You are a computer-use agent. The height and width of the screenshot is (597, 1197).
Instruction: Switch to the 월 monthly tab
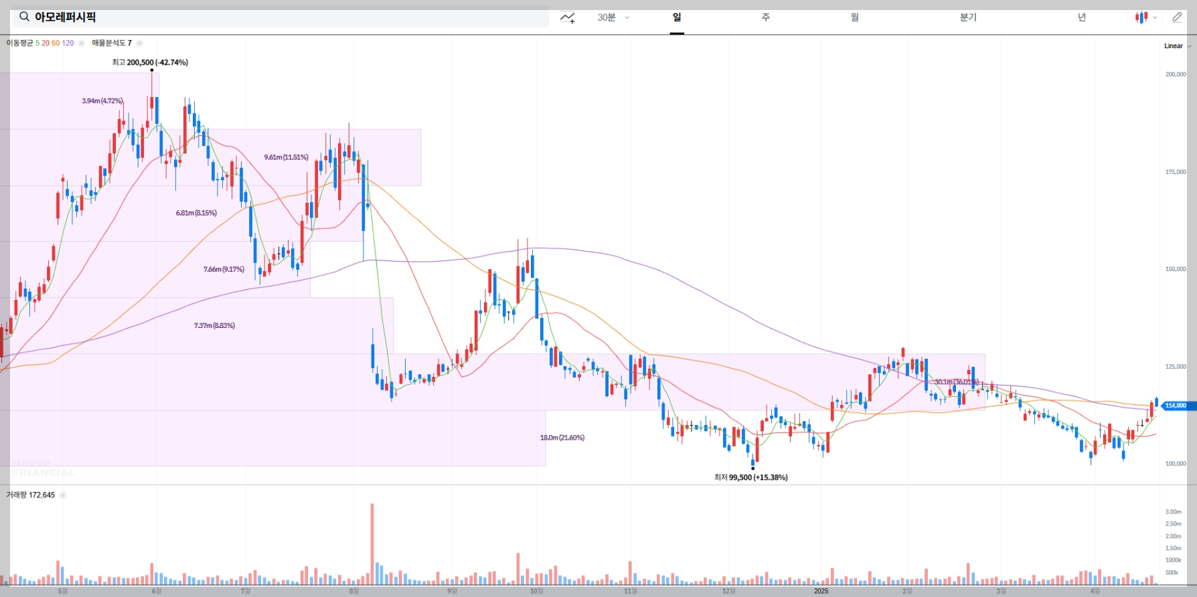click(x=855, y=17)
